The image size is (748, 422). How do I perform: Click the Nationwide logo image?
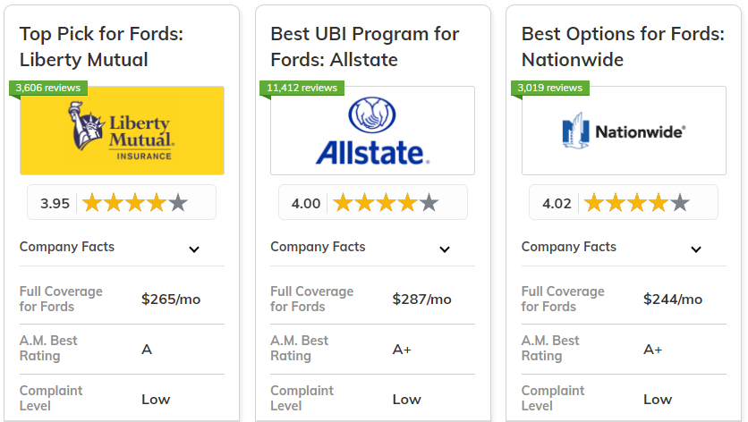(x=624, y=131)
